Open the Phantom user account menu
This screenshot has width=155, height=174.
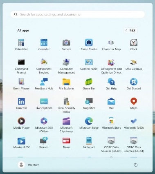(29, 165)
